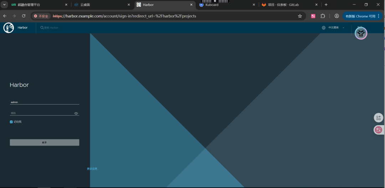Click the floating circular Y assistant icon
Screen dimensions: 385x188
(x=361, y=33)
